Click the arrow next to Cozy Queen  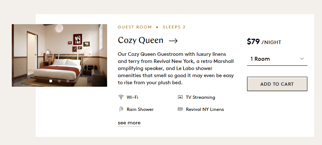(x=173, y=41)
